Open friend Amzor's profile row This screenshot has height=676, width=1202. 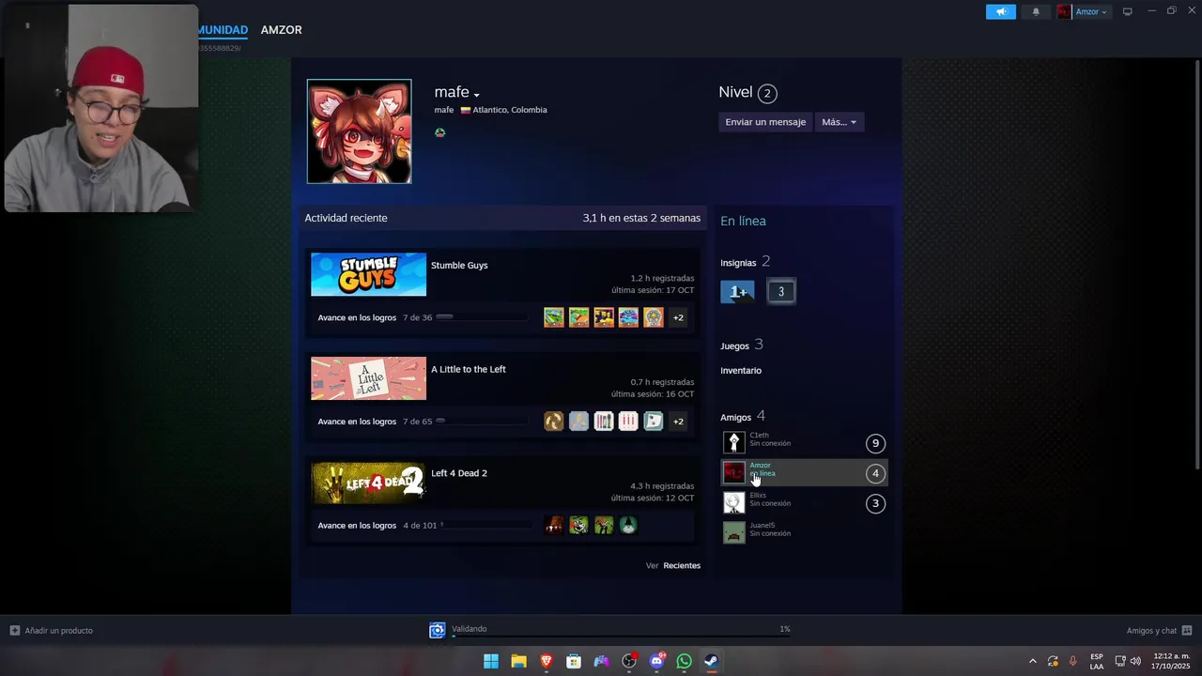[804, 473]
